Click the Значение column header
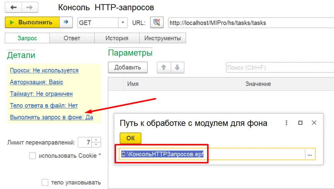Screen dimensions: 334x189 coord(288,84)
